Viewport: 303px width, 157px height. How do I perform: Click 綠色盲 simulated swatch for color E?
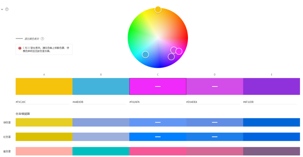click(272, 123)
